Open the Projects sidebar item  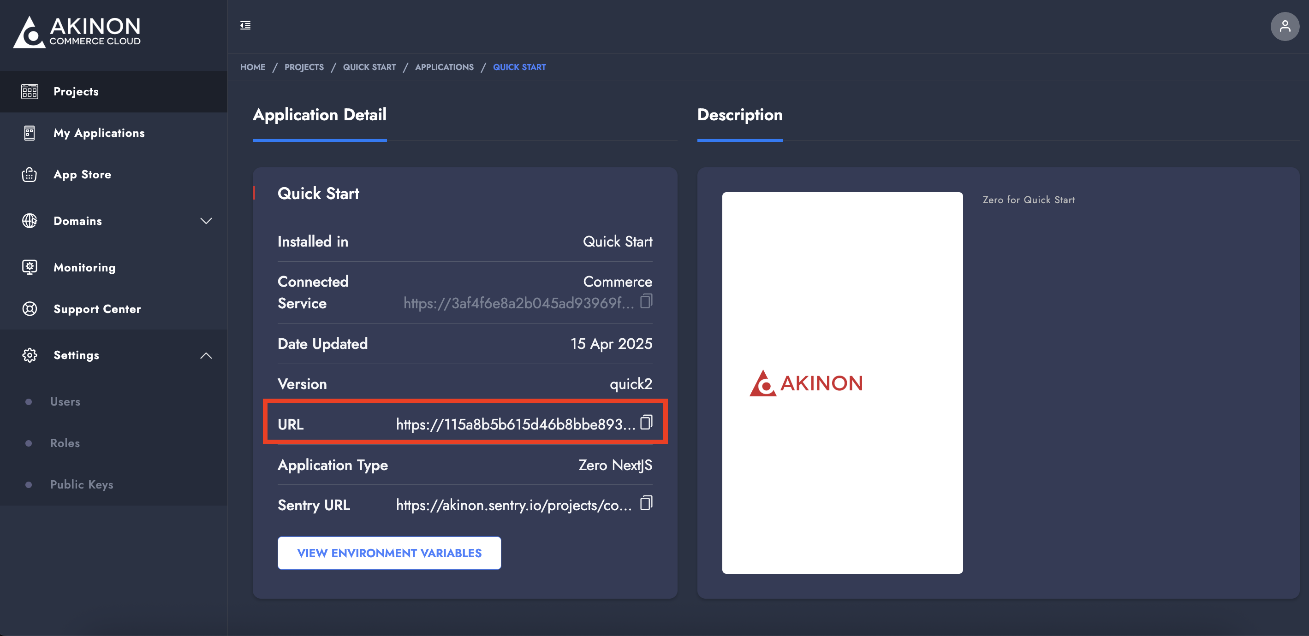pyautogui.click(x=76, y=92)
